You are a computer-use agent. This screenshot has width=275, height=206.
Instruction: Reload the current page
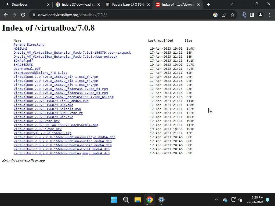(x=23, y=15)
